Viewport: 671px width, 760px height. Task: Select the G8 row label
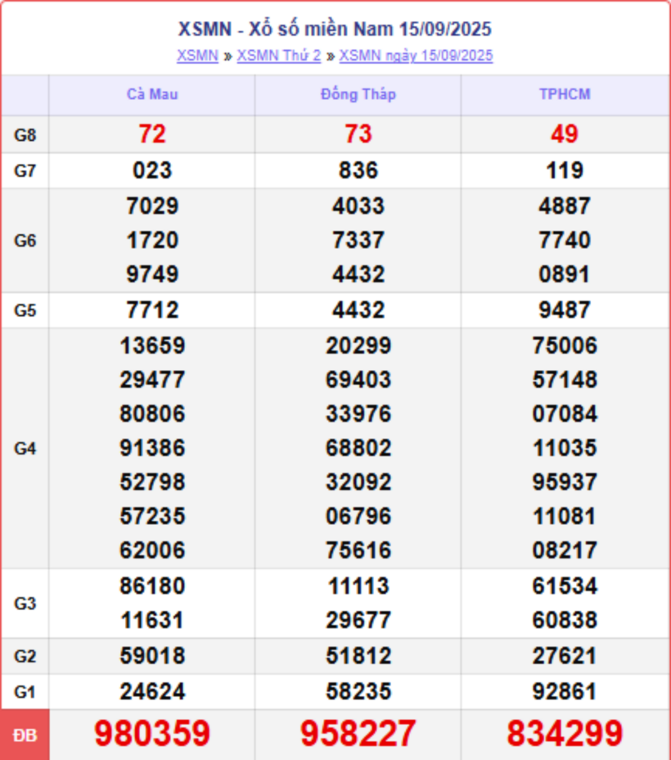[x=25, y=135]
